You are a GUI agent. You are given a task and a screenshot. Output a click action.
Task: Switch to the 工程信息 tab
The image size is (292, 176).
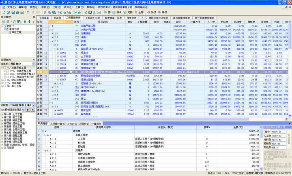(x=44, y=18)
